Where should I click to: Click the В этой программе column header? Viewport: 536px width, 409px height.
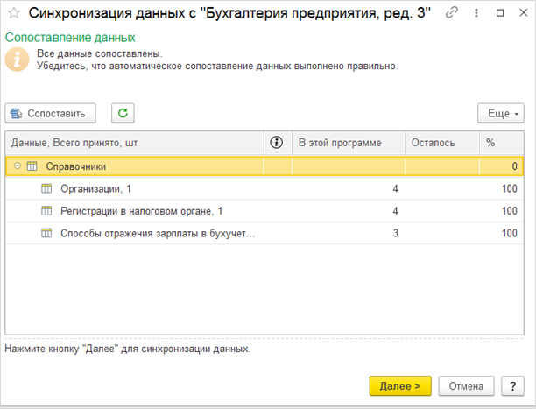pyautogui.click(x=347, y=142)
